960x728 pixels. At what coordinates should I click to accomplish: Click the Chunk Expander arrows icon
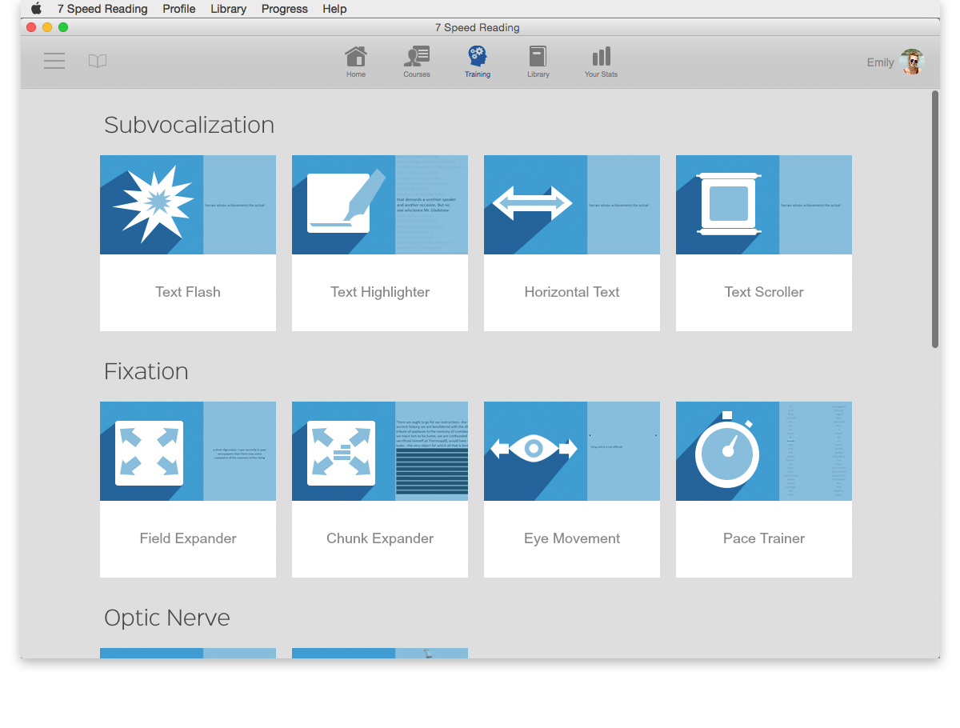[x=342, y=453]
